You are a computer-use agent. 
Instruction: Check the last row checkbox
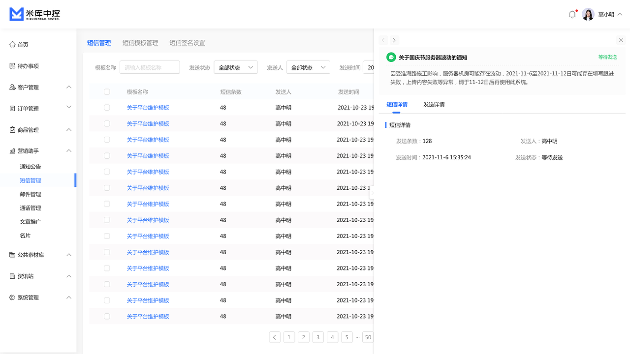pos(107,317)
